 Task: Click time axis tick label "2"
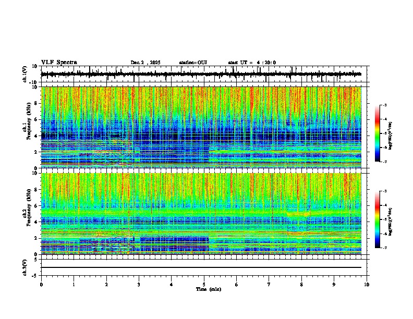(106, 285)
